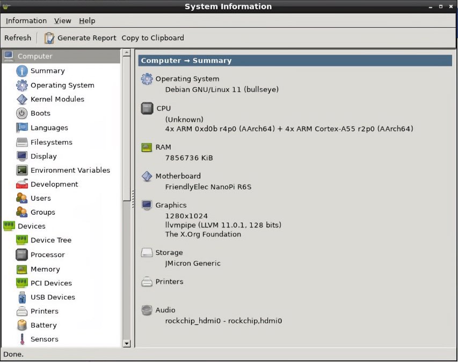This screenshot has height=362, width=458.
Task: Click the Memory module icon in sidebar
Action: click(x=22, y=269)
